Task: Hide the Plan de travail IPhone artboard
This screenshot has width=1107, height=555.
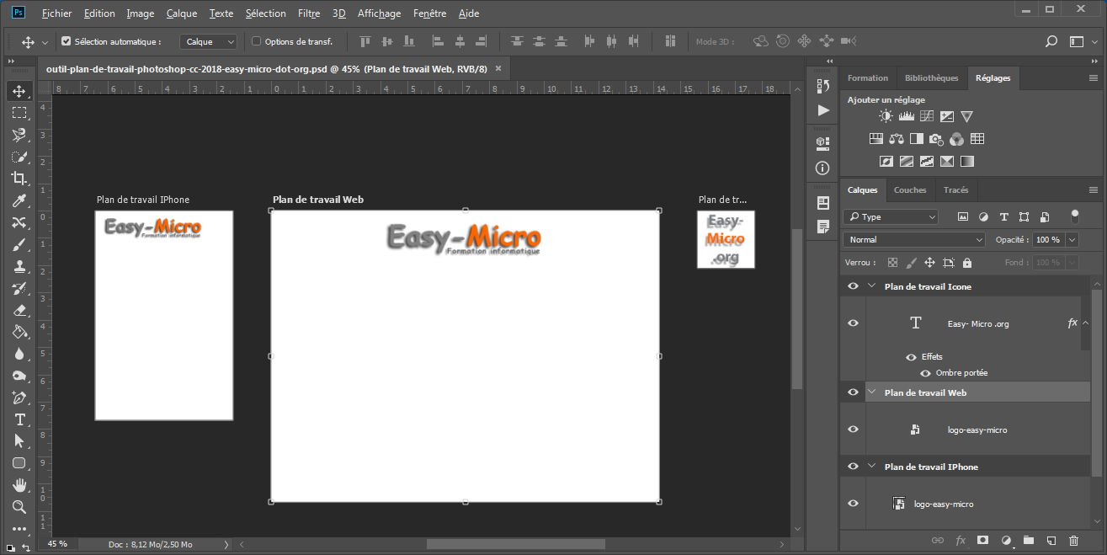Action: pos(853,467)
